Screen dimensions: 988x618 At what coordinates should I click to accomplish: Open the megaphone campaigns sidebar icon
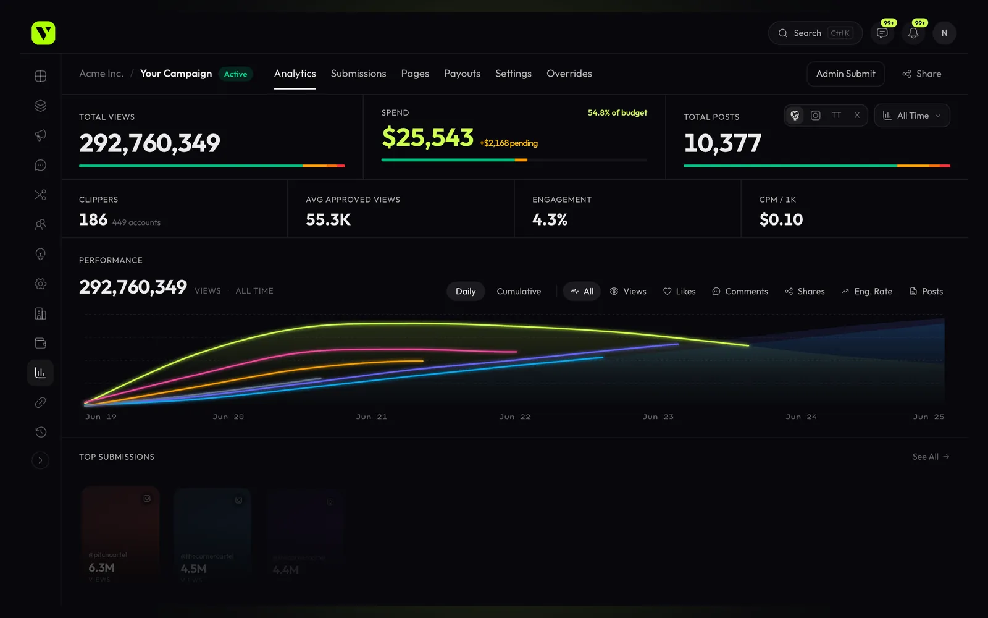coord(41,135)
